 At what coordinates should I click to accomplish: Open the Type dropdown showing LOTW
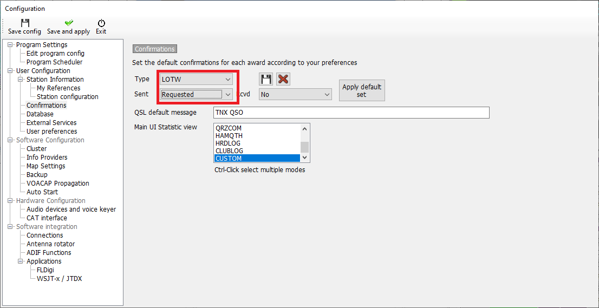click(x=196, y=79)
